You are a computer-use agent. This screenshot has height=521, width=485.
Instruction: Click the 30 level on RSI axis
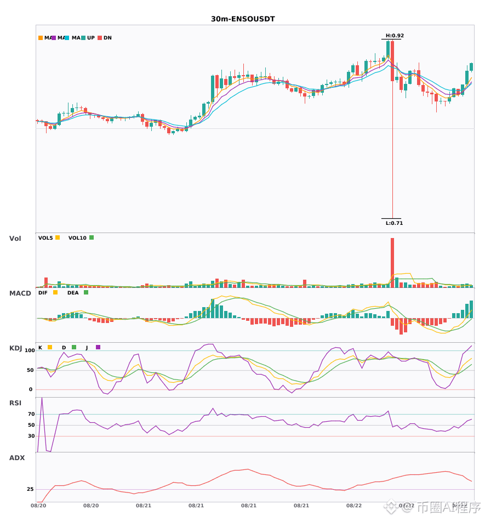(x=31, y=436)
